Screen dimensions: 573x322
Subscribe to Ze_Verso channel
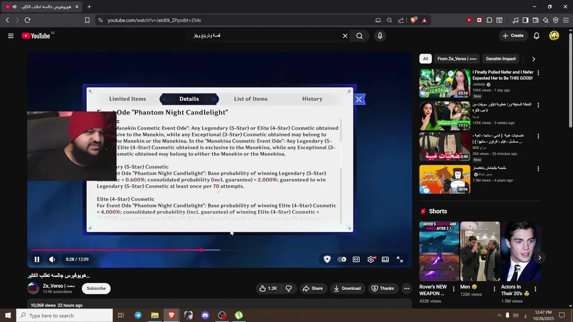click(96, 288)
